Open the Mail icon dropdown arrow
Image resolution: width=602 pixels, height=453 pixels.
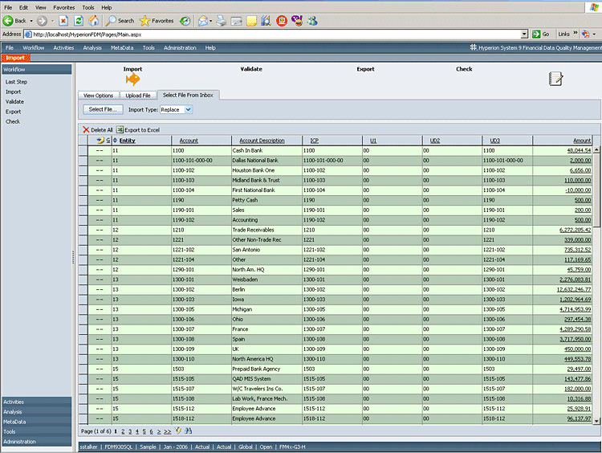(211, 21)
